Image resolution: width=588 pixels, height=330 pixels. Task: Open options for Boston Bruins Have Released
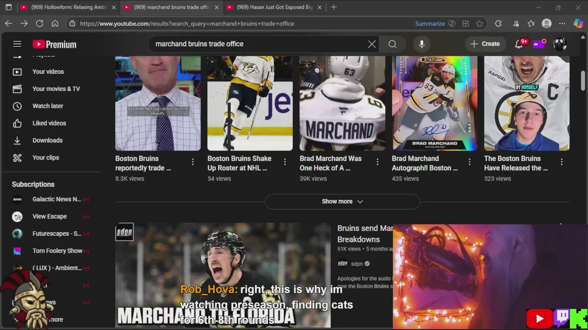562,162
